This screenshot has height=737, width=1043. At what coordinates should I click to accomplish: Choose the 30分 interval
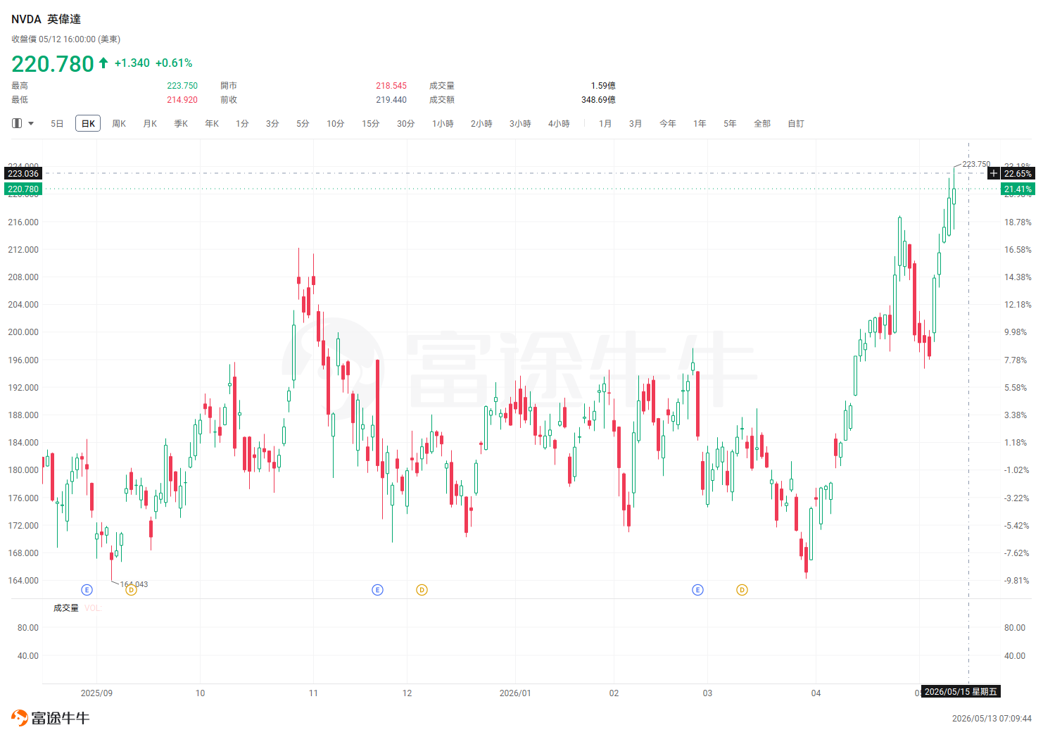(406, 124)
